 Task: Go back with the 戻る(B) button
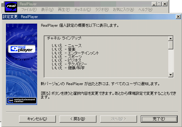pos(78,119)
